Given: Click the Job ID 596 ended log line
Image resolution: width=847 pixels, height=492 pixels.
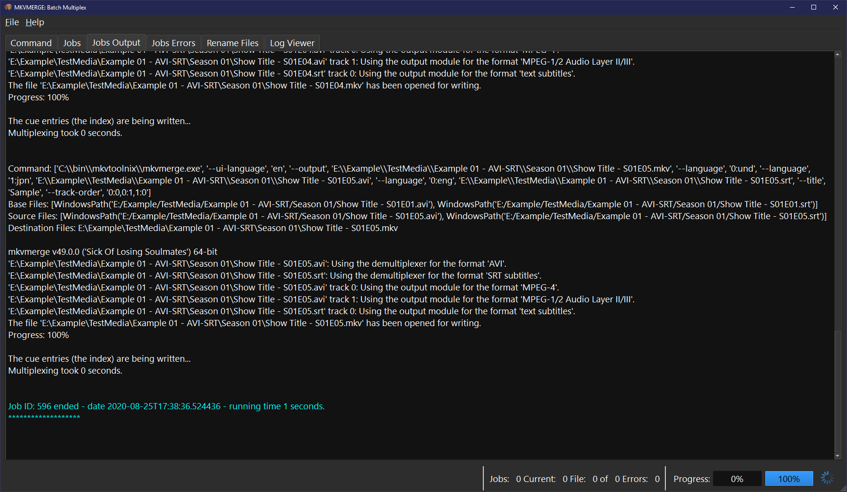Looking at the screenshot, I should (165, 406).
